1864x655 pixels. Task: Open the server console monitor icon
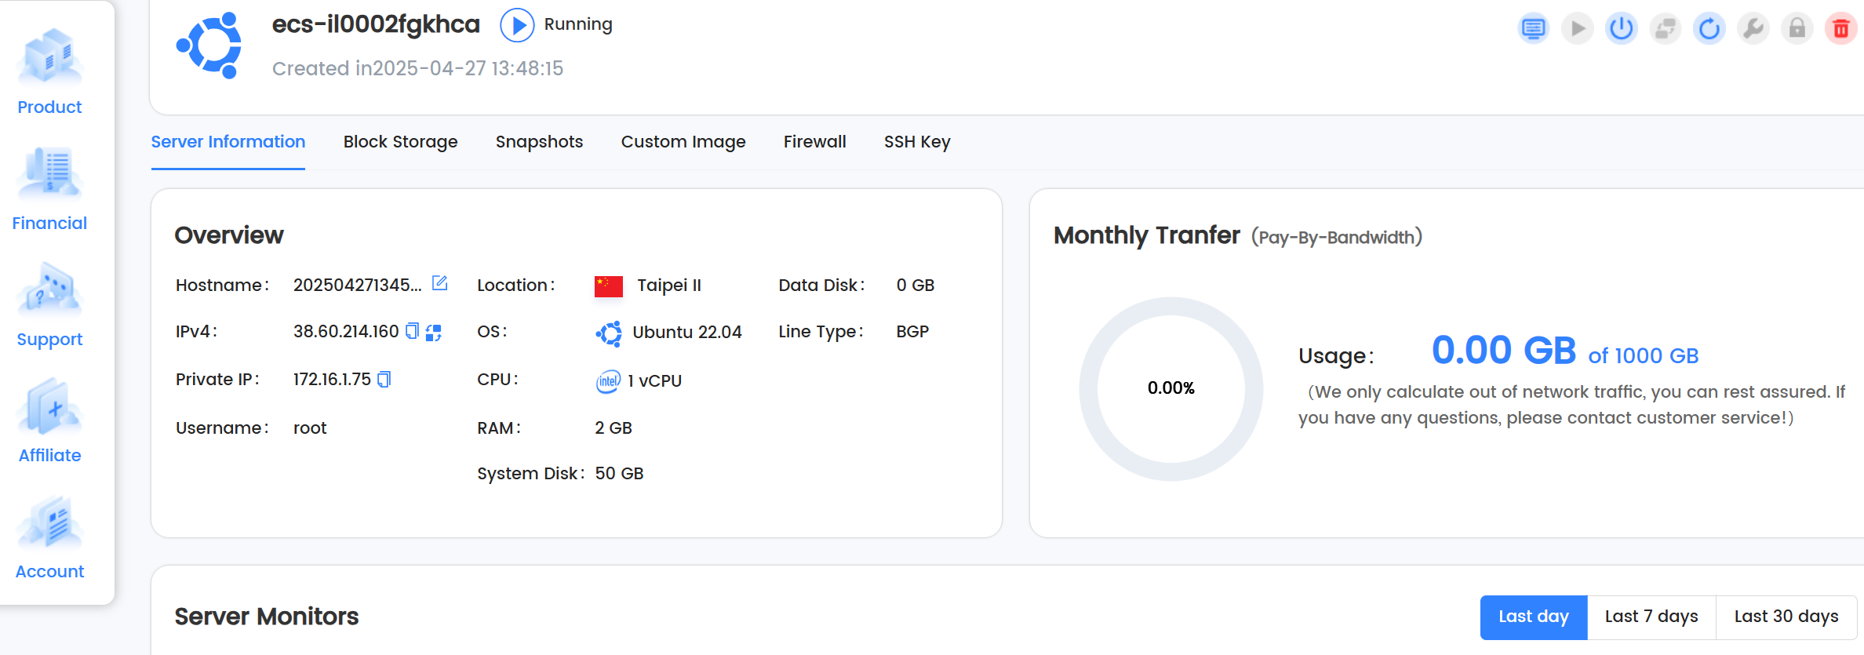pyautogui.click(x=1533, y=29)
